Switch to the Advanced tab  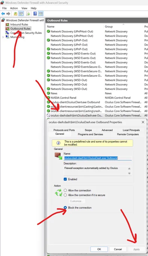(107, 130)
